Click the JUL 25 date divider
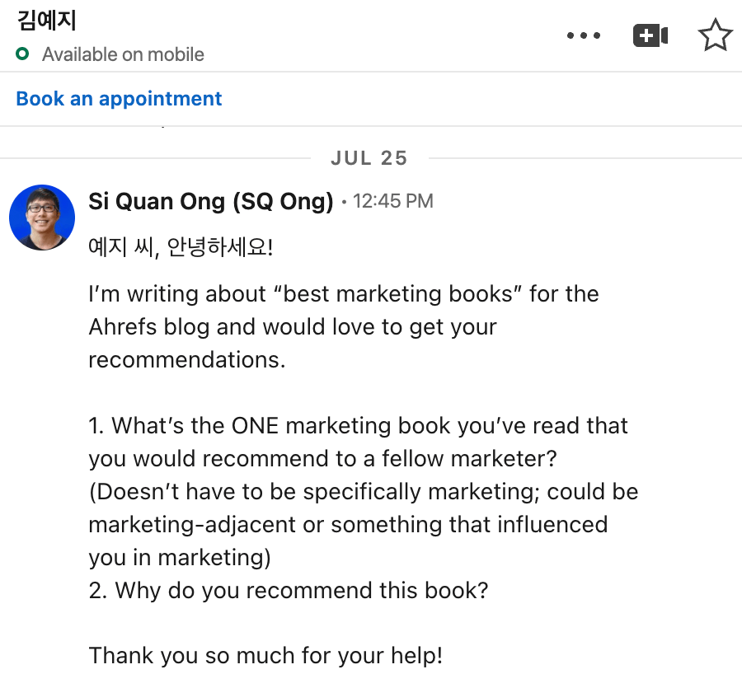The image size is (742, 674). pyautogui.click(x=369, y=157)
